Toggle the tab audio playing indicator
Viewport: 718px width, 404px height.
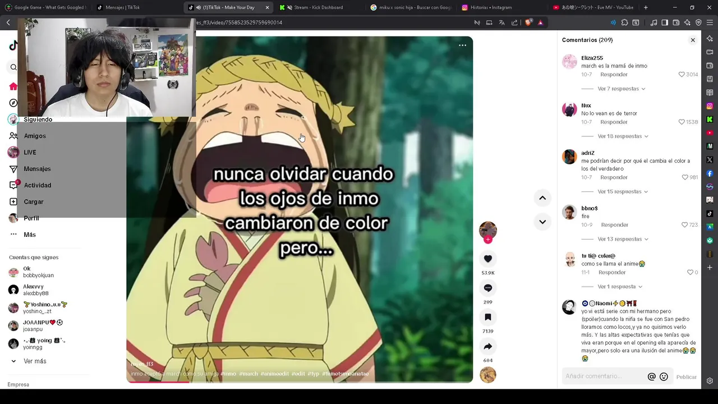(x=198, y=7)
